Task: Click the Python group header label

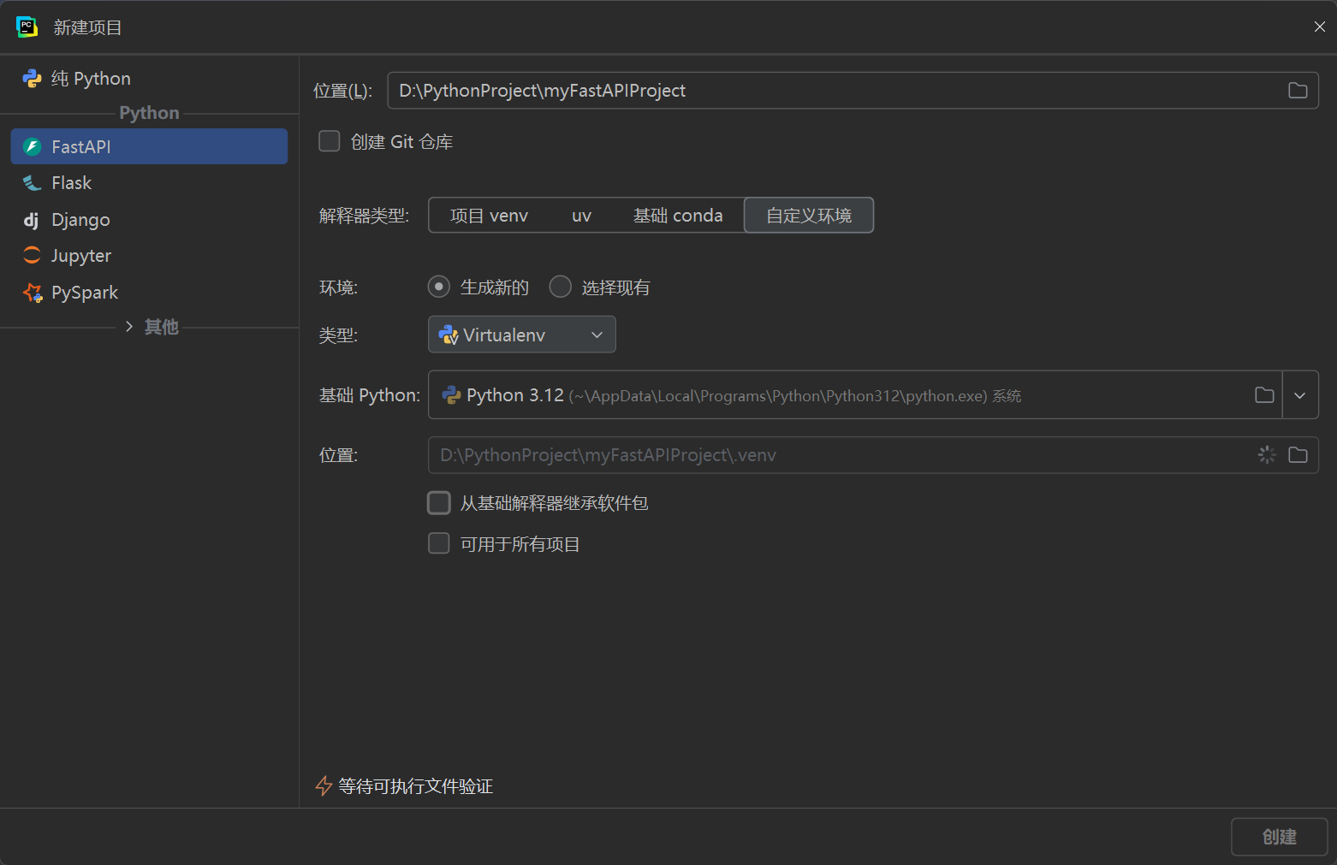Action: tap(149, 113)
